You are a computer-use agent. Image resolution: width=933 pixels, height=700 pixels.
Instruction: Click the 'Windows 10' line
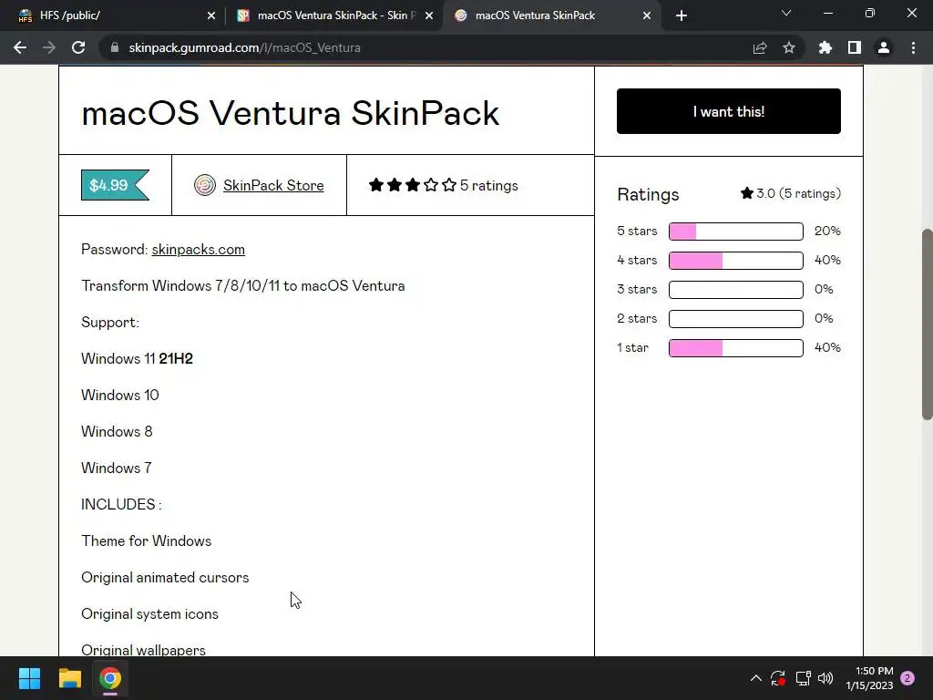pyautogui.click(x=119, y=395)
